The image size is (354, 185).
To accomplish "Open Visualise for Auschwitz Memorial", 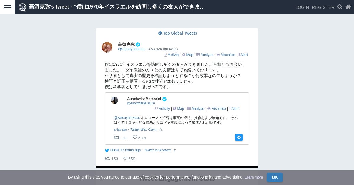I will point(217,109).
